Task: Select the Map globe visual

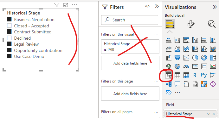Action: point(168,66)
